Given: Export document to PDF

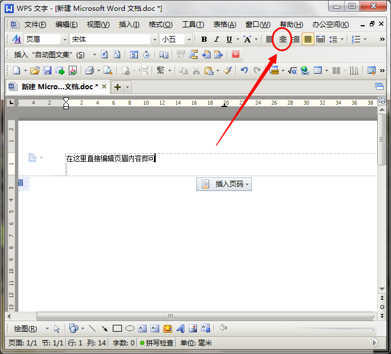Looking at the screenshot, I should click(73, 71).
